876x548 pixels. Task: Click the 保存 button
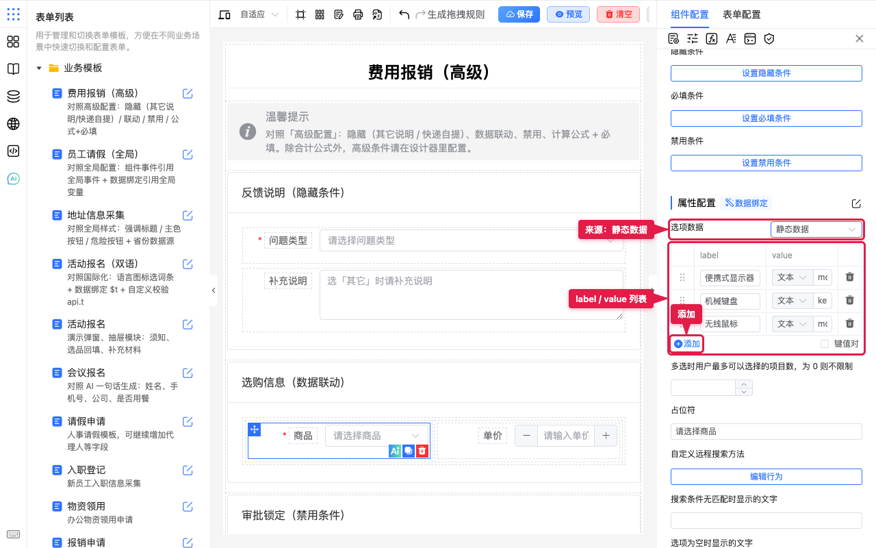519,14
